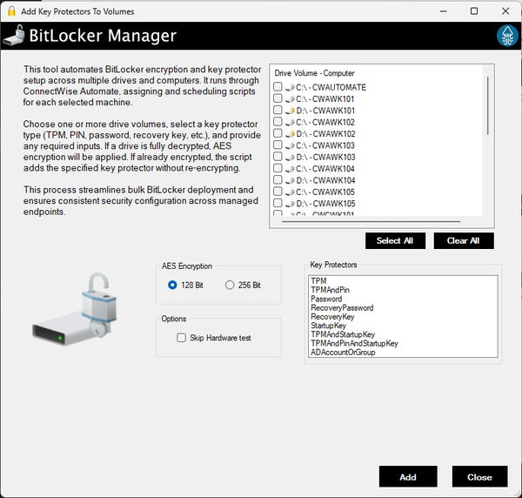Click the Close button
This screenshot has width=522, height=498.
point(479,477)
